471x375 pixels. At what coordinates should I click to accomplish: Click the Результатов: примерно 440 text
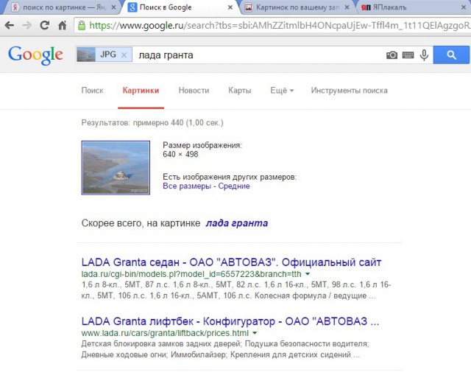[x=152, y=123]
